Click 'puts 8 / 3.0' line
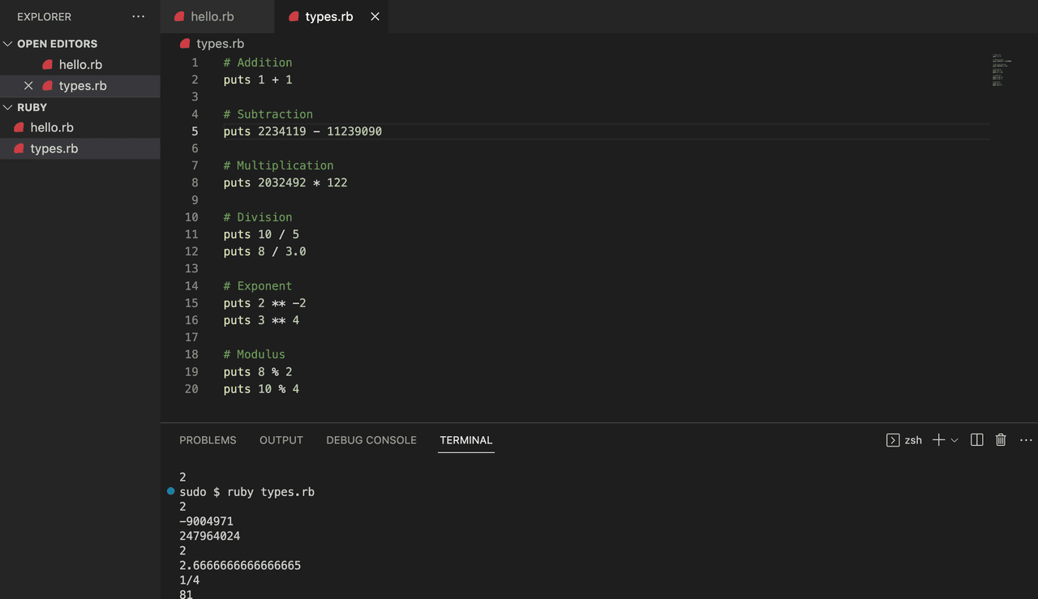 [265, 251]
